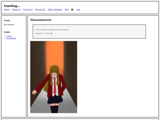160x120 pixels.
Task: Open the Precure II gallery link
Action: (28, 9)
